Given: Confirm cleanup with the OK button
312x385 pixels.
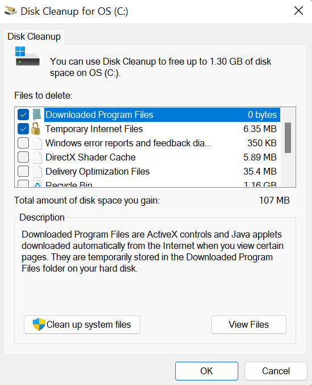Looking at the screenshot, I should [x=206, y=371].
